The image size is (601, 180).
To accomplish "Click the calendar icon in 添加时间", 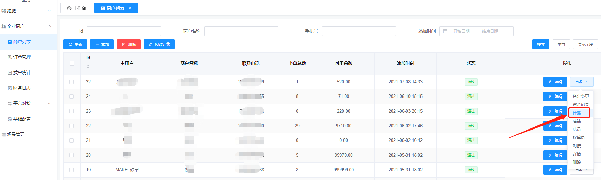I will click(x=445, y=31).
